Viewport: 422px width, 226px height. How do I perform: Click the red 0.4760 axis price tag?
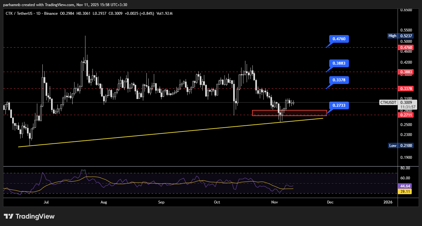coord(406,48)
